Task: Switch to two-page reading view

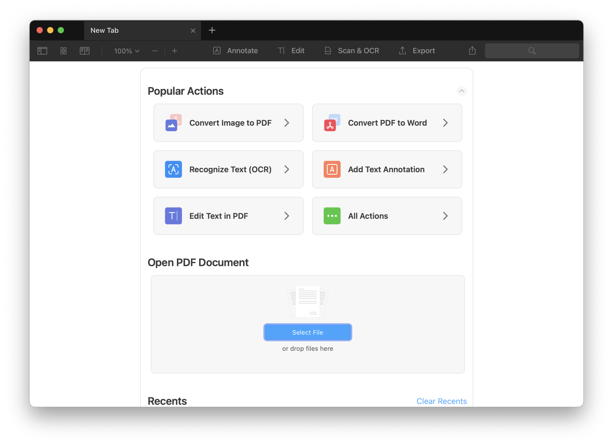Action: 85,51
